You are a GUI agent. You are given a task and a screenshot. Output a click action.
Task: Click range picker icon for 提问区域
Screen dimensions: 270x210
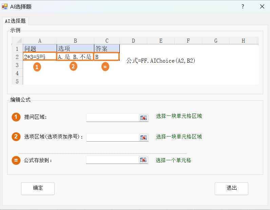pos(143,118)
